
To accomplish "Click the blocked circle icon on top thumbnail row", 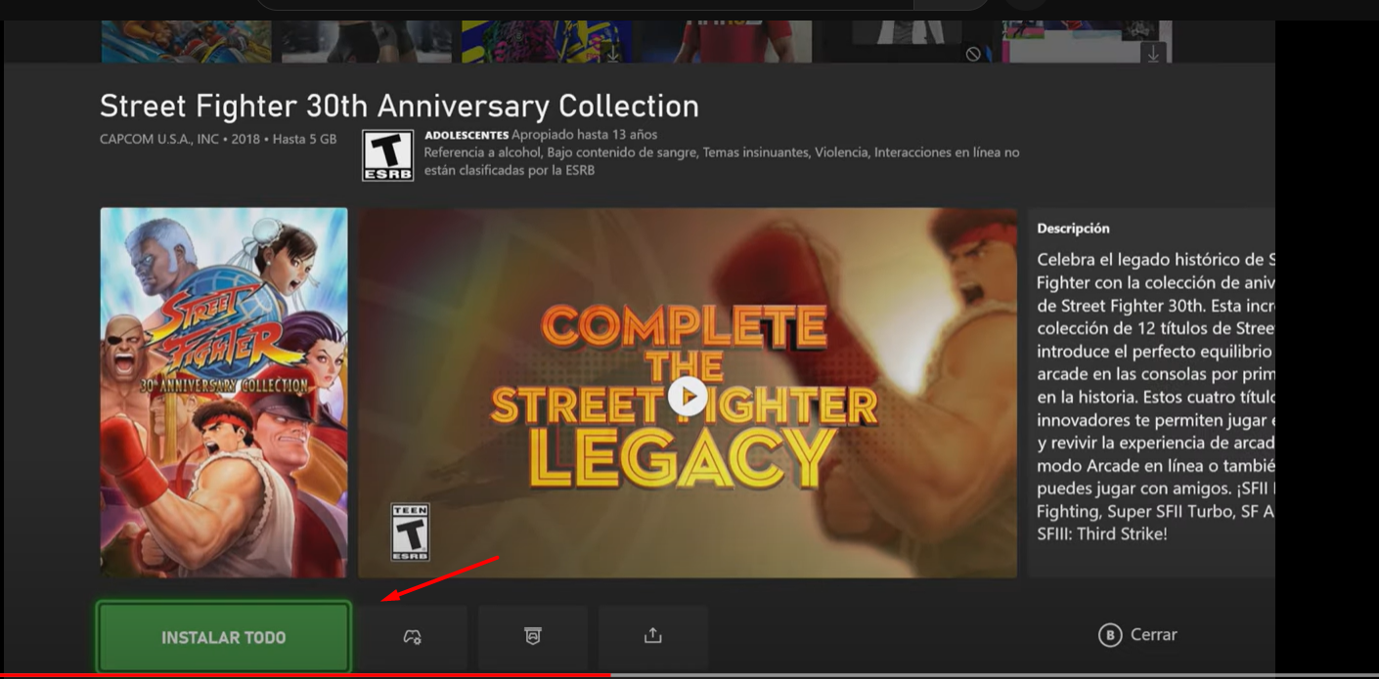I will (973, 55).
